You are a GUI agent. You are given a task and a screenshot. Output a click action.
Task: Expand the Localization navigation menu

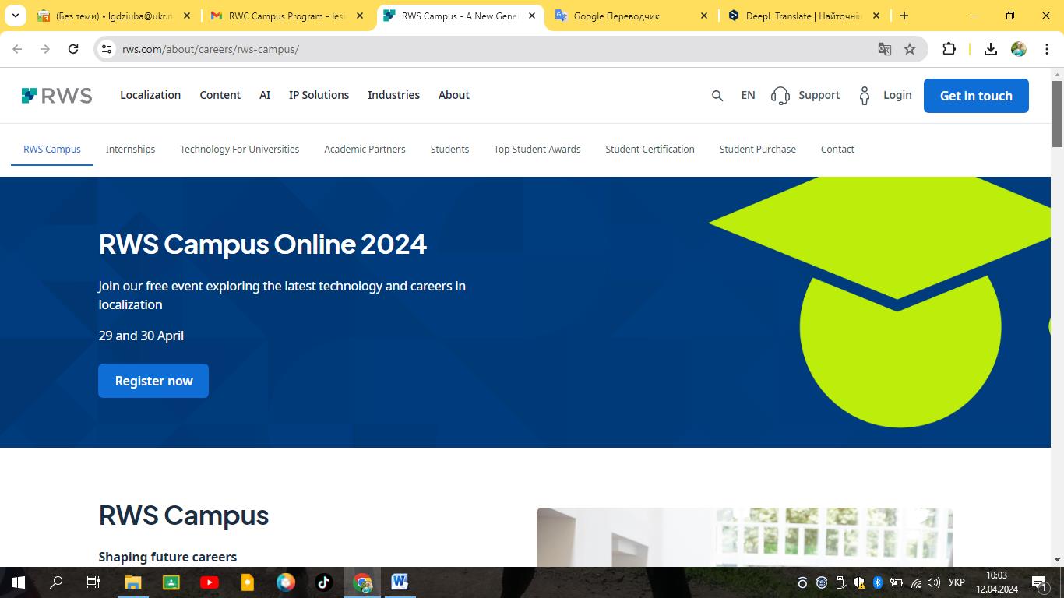pyautogui.click(x=150, y=95)
